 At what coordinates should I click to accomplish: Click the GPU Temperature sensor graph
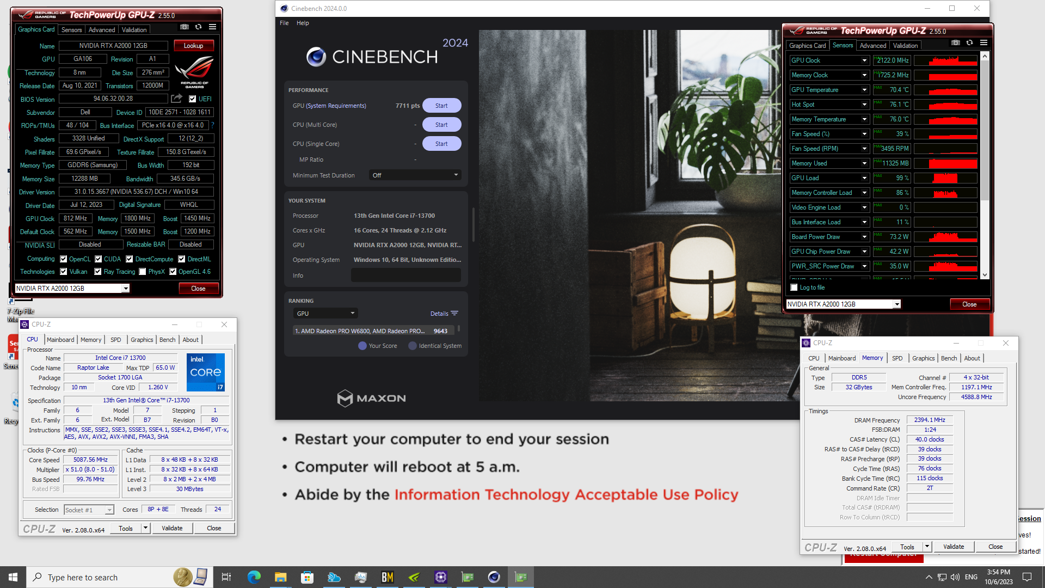(946, 90)
